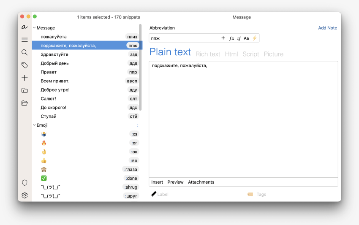
Task: Click the plus icon in abbreviation field
Action: 223,38
